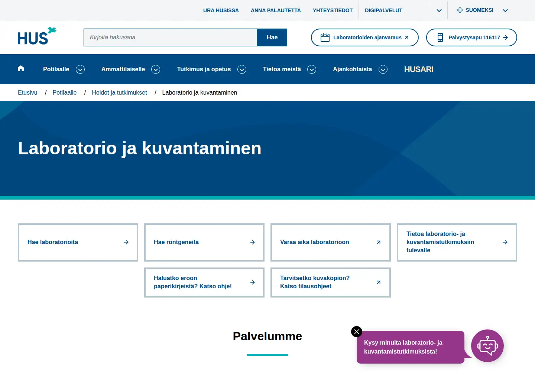This screenshot has height=371, width=535.
Task: Click external arrow on Tarvitsetko kuvakopion card
Action: click(x=379, y=282)
